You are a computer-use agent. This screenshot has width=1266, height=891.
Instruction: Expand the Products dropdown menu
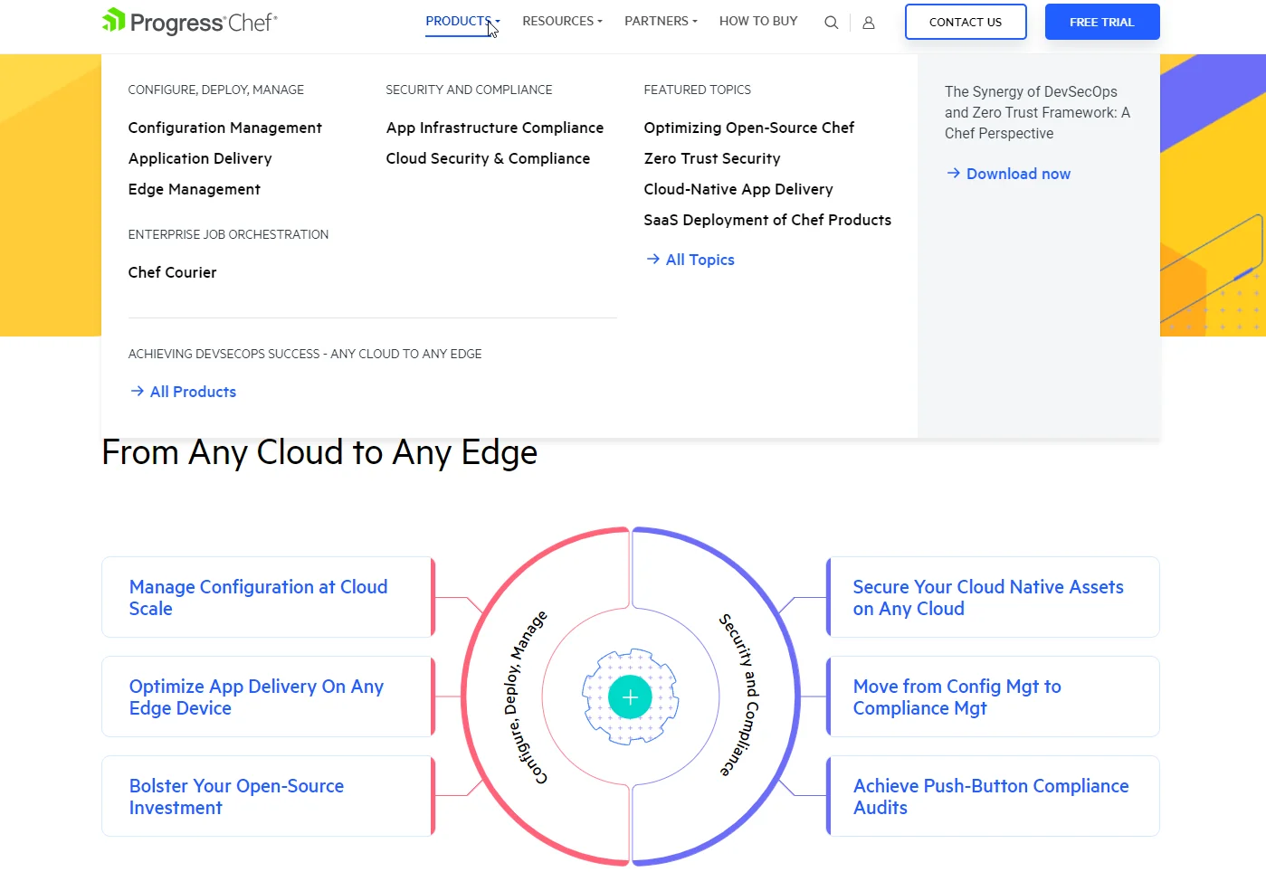462,21
